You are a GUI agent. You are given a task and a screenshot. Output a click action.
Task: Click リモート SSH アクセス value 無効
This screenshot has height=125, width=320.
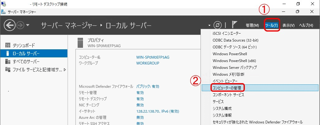coord(140,123)
